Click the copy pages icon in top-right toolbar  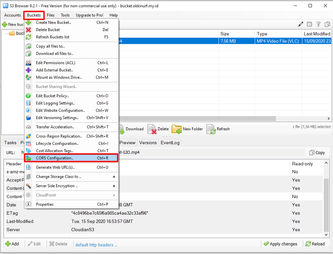coord(327,24)
